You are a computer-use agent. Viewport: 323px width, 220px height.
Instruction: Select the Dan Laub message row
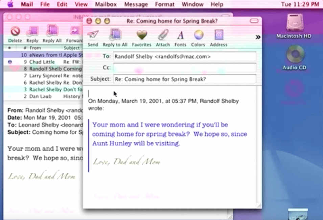pos(43,97)
